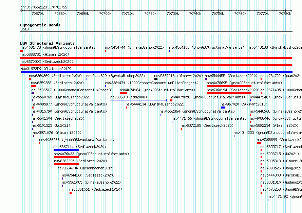Select nsv4471466 gnomADStructuralVariants label
The height and width of the screenshot is (213, 302).
209,118
